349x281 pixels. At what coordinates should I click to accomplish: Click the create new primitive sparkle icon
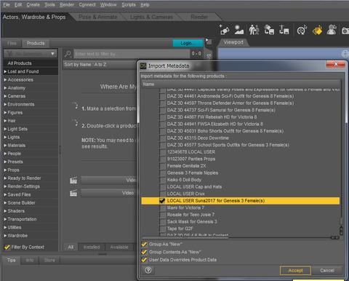click(224, 30)
